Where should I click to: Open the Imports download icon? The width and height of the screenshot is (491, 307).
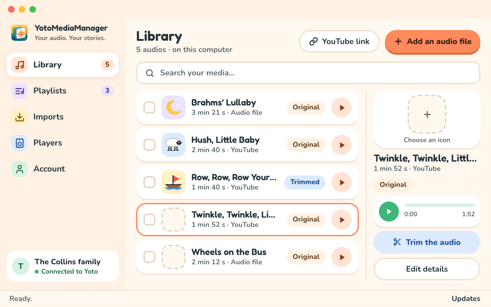click(x=20, y=117)
